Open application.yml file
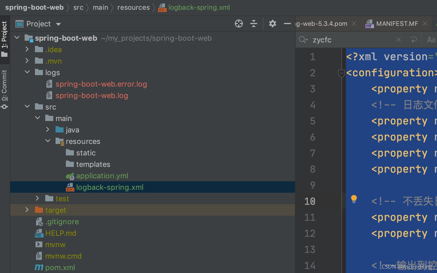The width and height of the screenshot is (437, 273). 102,176
